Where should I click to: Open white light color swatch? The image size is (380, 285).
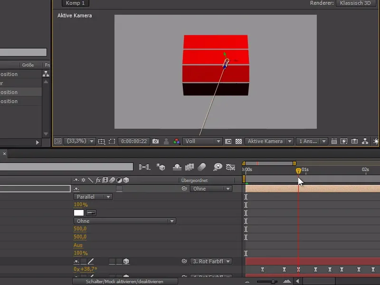(78, 213)
